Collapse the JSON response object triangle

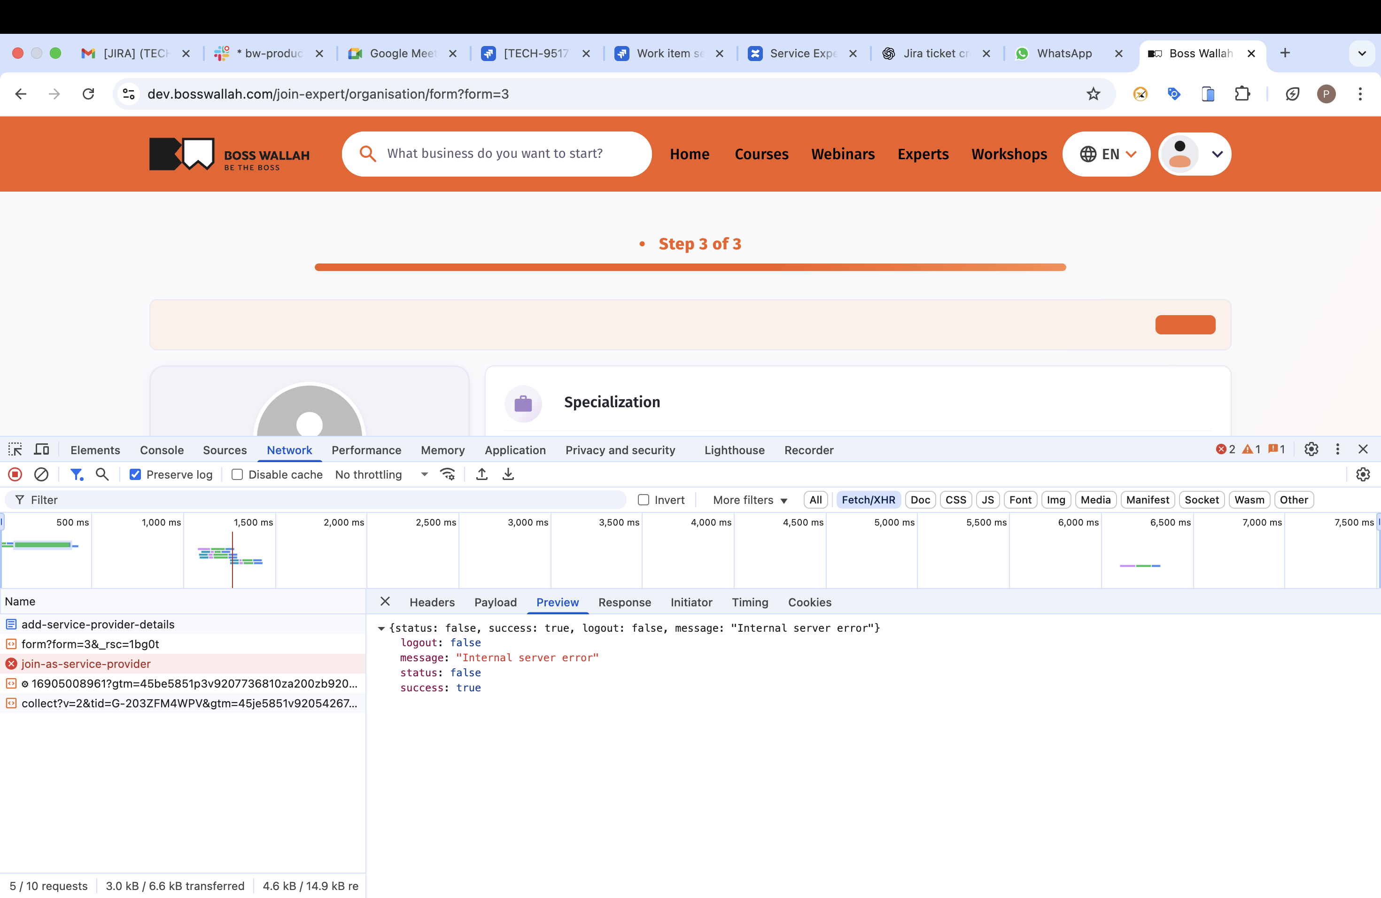(381, 628)
